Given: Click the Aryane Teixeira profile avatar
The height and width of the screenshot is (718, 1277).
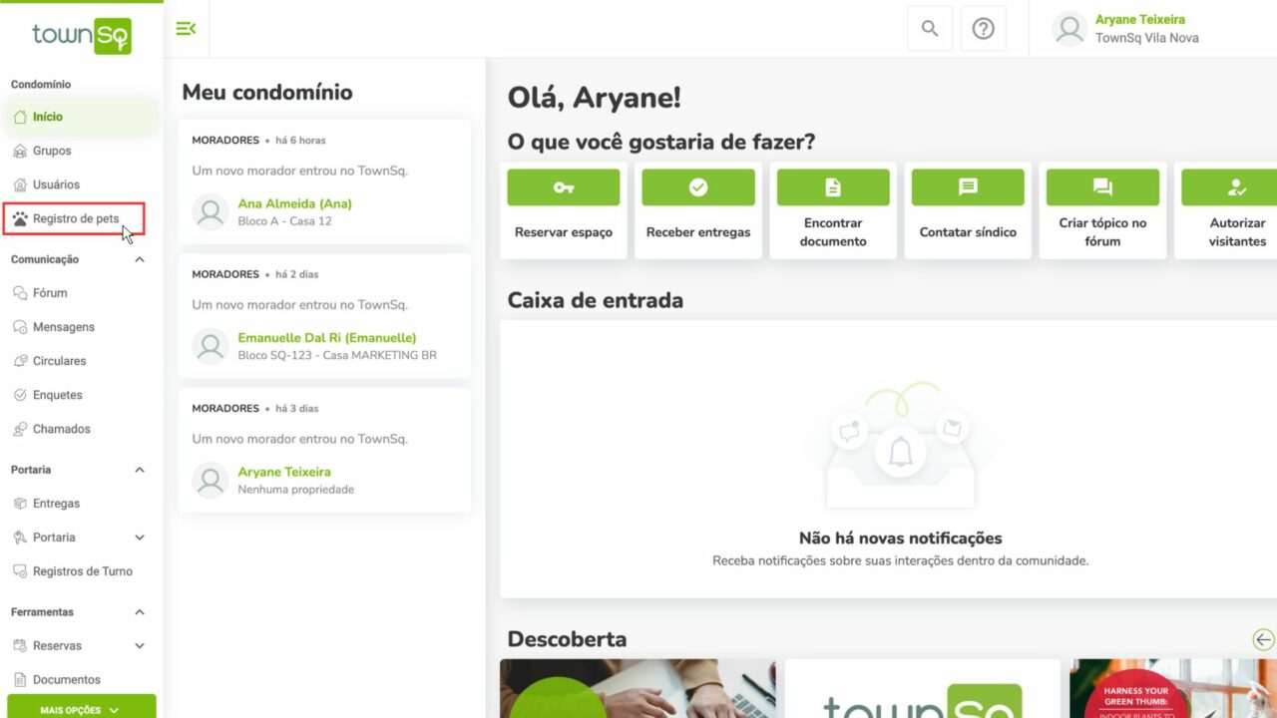Looking at the screenshot, I should (1068, 29).
